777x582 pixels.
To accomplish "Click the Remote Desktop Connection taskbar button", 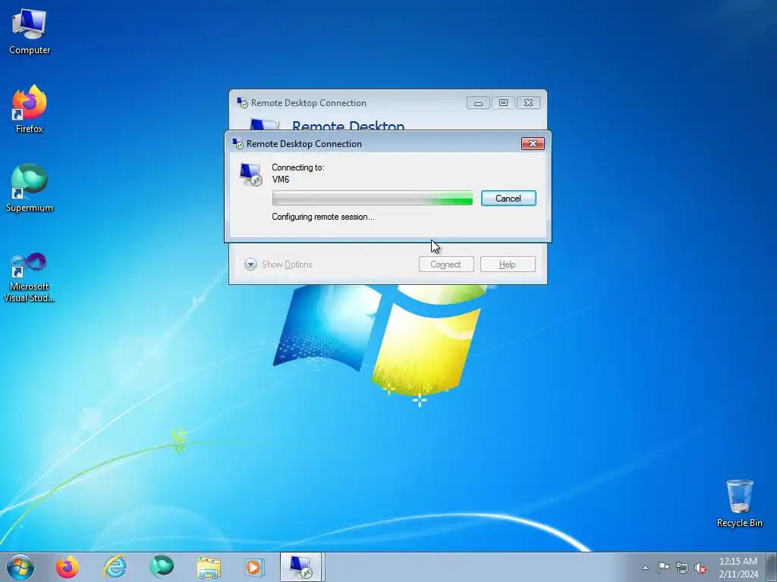I will pos(301,567).
